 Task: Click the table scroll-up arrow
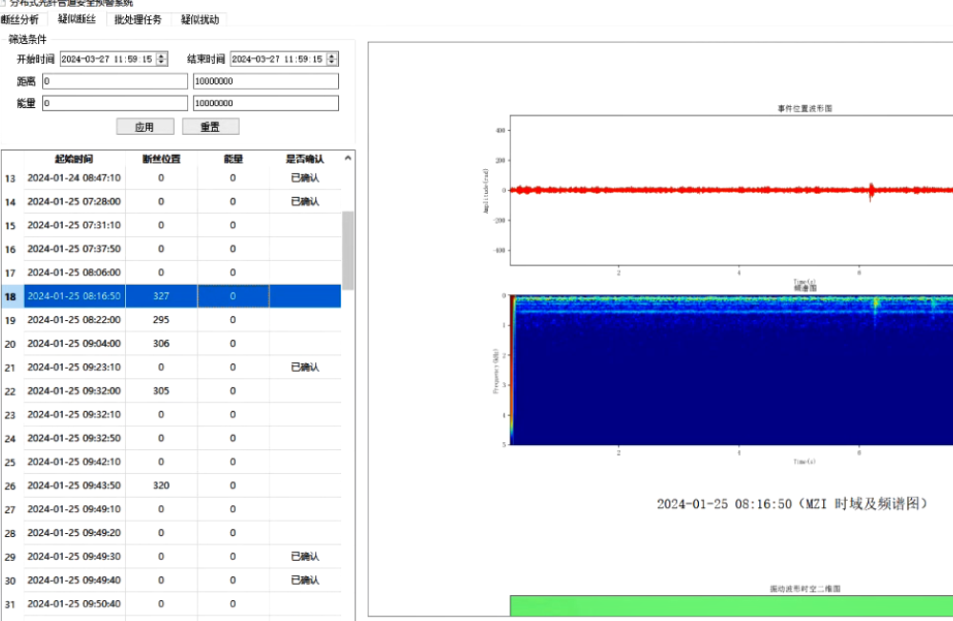pos(348,159)
